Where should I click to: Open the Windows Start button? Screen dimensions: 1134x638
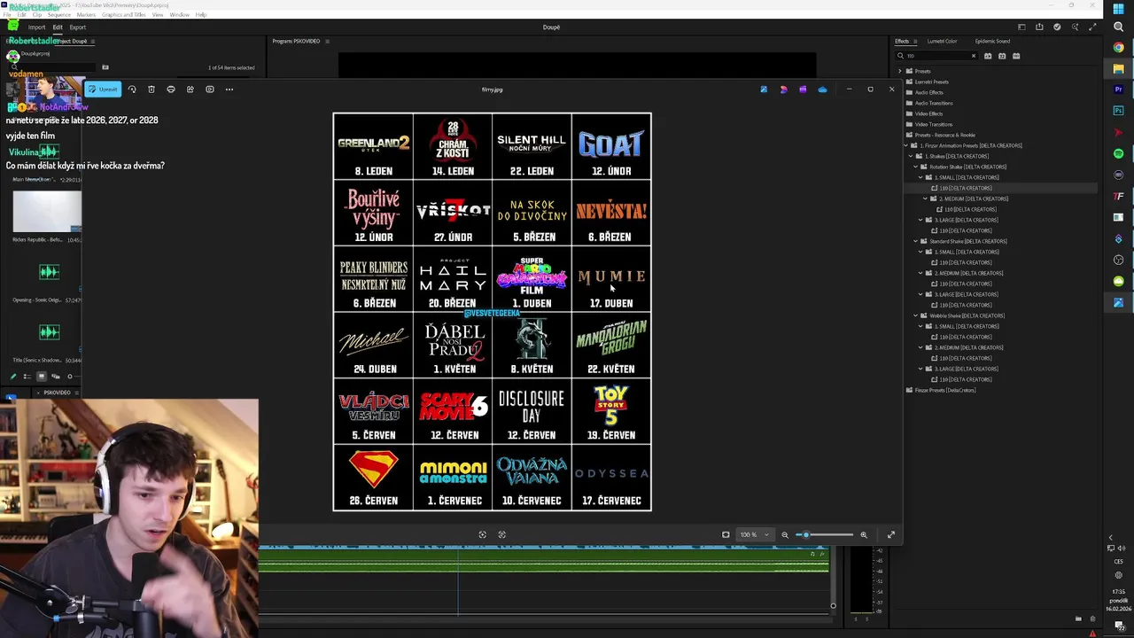pos(1118,9)
